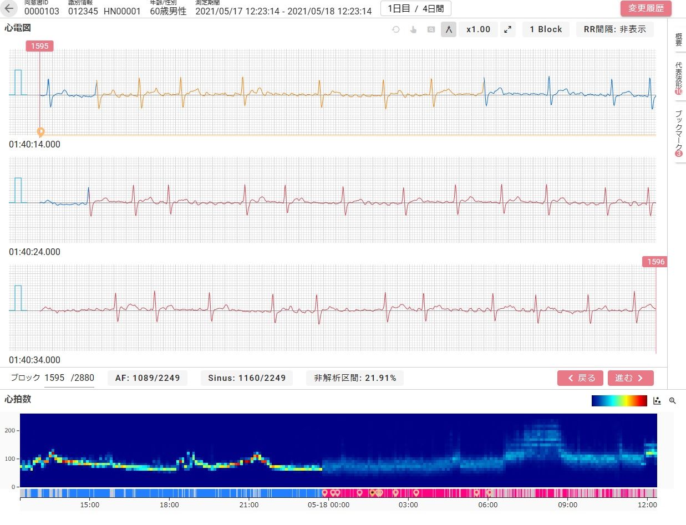The image size is (686, 525).
Task: Open the 概要 side tab
Action: (678, 39)
